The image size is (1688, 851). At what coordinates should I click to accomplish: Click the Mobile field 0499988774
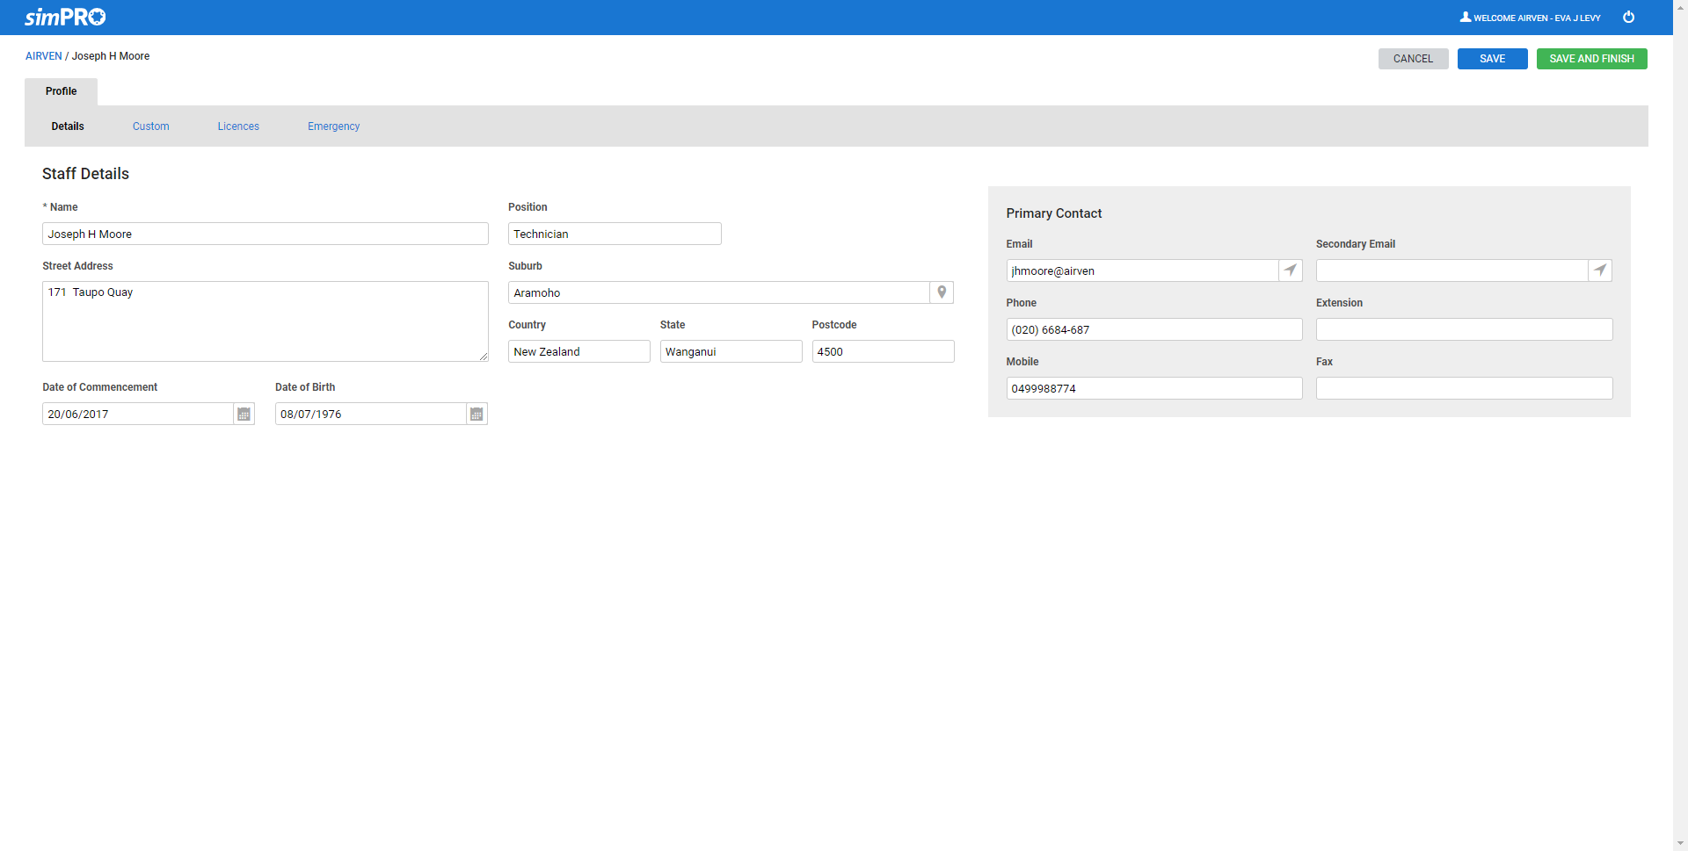pos(1154,388)
